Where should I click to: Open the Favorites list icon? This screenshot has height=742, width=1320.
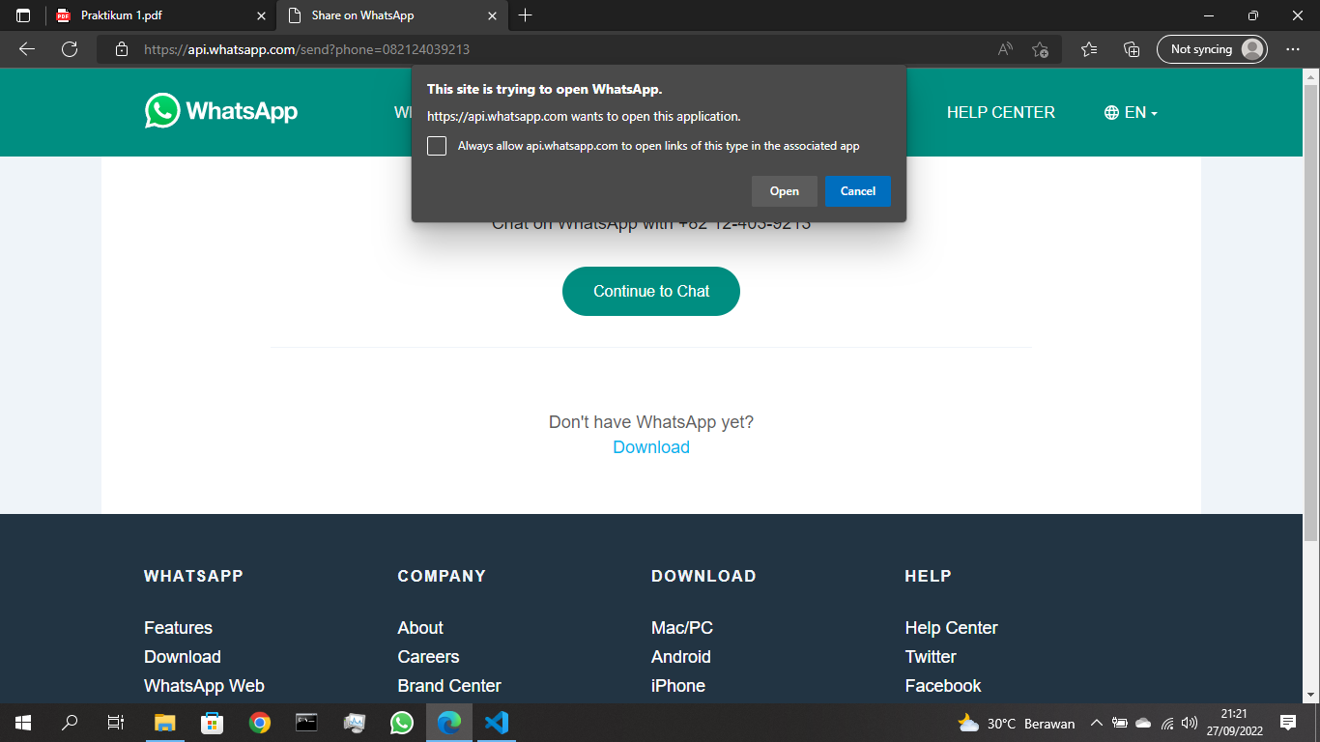[x=1089, y=49]
